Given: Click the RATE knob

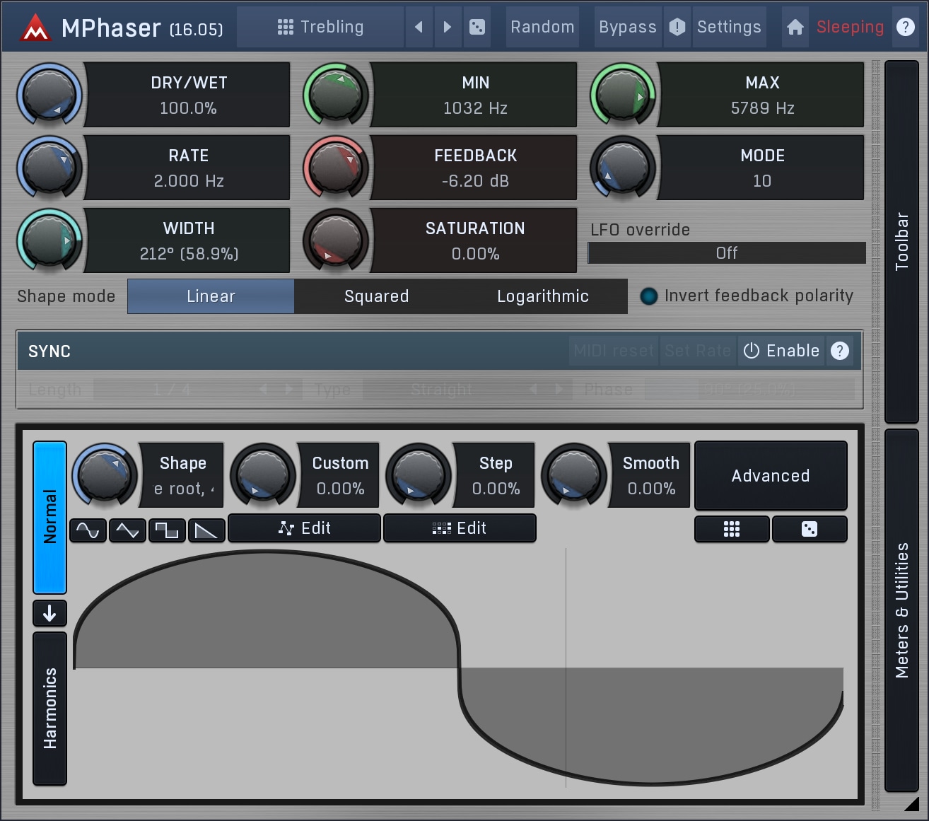Looking at the screenshot, I should point(49,168).
